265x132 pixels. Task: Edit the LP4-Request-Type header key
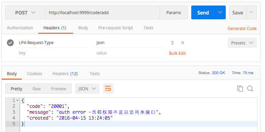pos(51,43)
